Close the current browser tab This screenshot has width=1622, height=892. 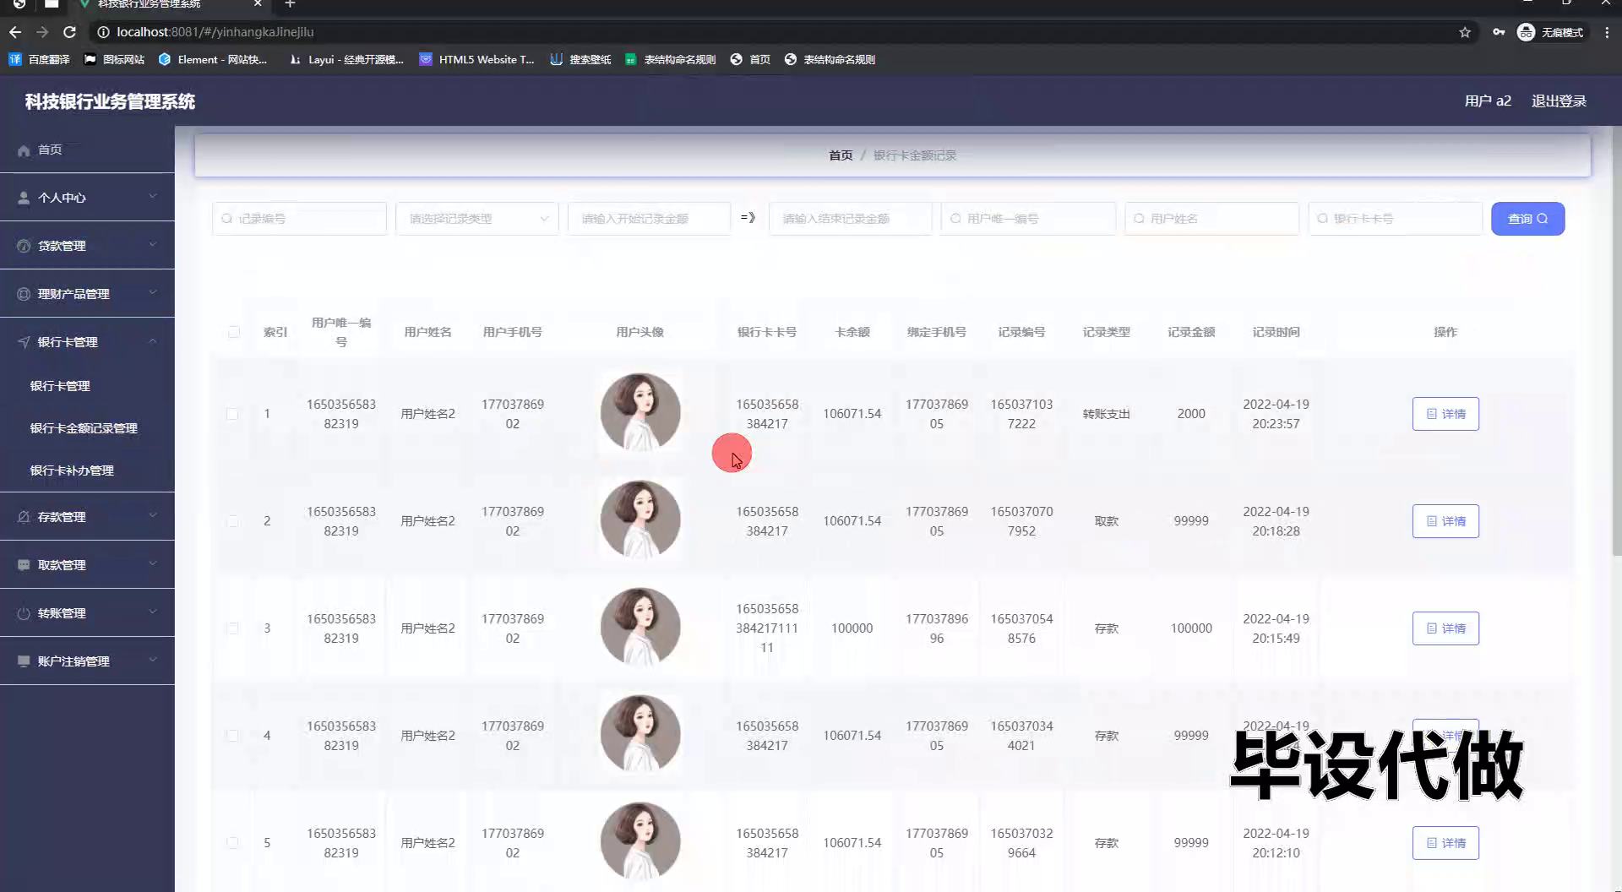tap(258, 4)
